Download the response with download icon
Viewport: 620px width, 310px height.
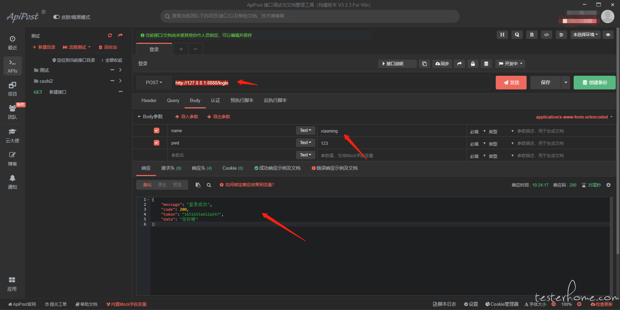tap(608, 185)
